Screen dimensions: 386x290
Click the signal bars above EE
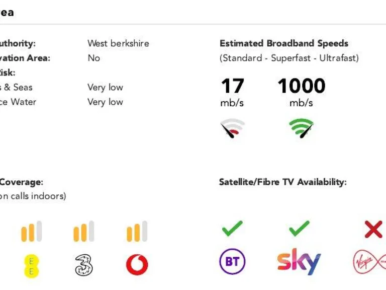[x=31, y=232]
